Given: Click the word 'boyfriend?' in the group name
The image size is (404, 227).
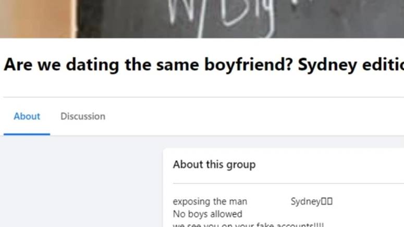Looking at the screenshot, I should point(249,65).
